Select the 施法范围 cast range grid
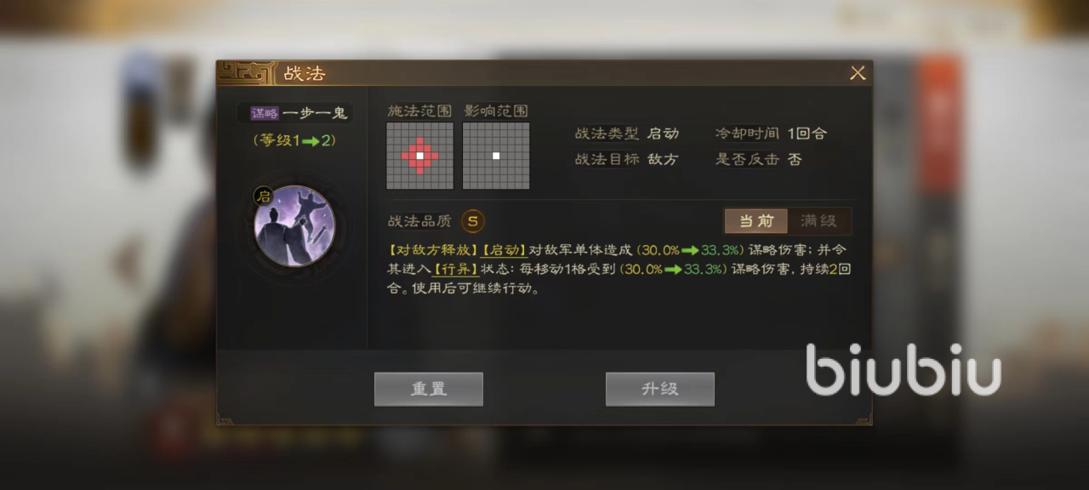 coord(419,156)
